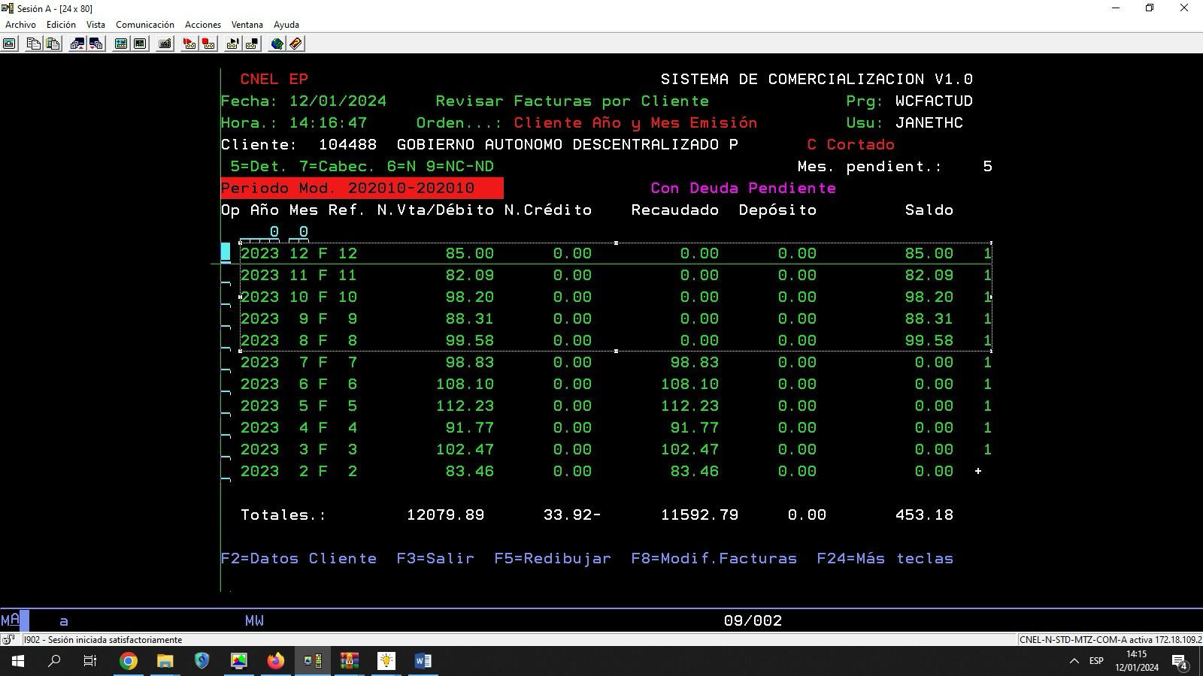Click the Copy toolbar icon
1203x676 pixels.
pyautogui.click(x=33, y=44)
